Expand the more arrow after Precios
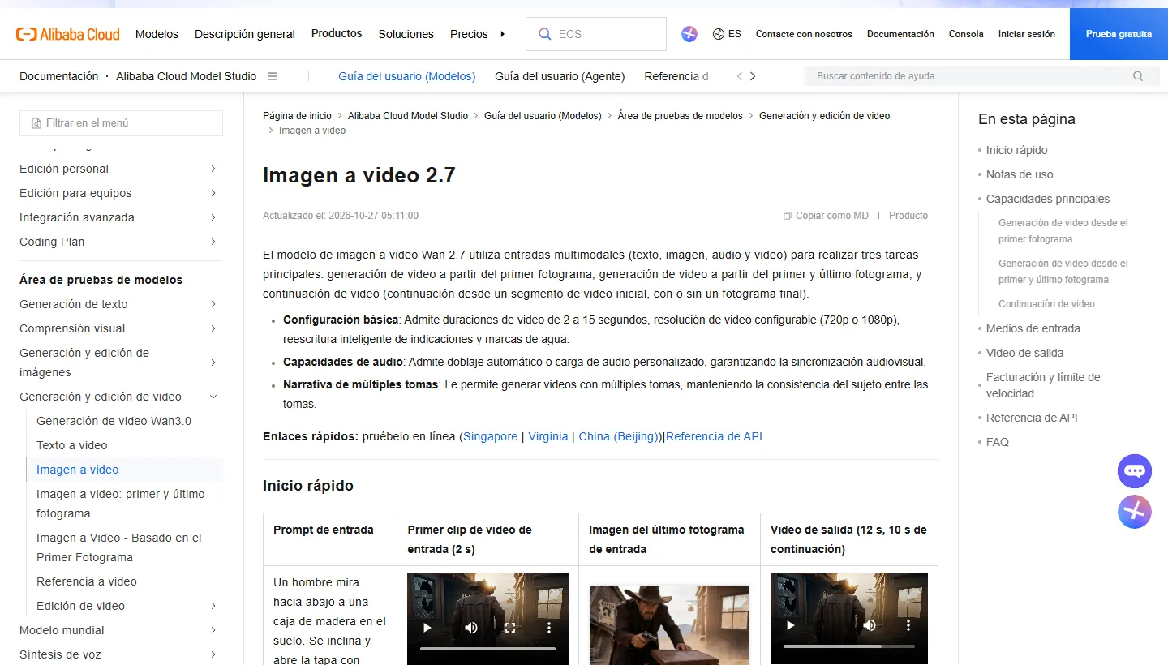Viewport: 1168px width, 665px height. pyautogui.click(x=503, y=34)
